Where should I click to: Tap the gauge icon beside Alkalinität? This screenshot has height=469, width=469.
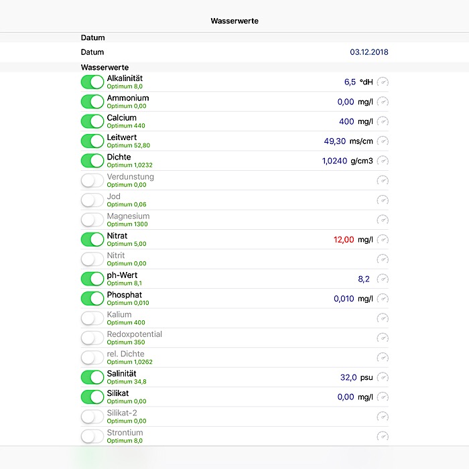383,82
